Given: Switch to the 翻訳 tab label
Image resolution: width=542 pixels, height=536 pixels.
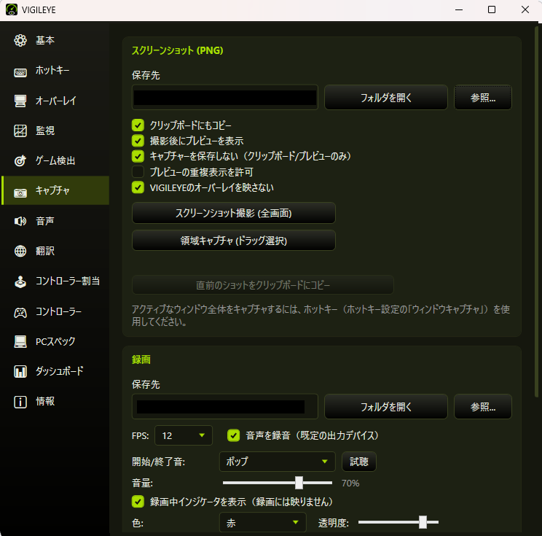Looking at the screenshot, I should point(45,251).
